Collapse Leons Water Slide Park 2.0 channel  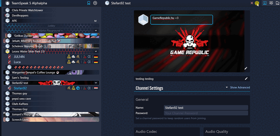pyautogui.click(x=96, y=51)
